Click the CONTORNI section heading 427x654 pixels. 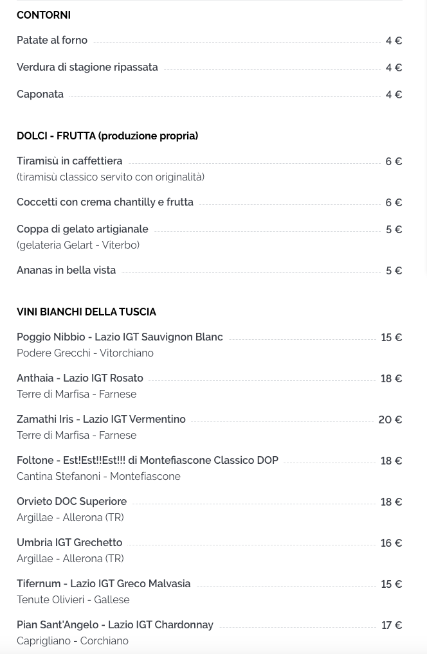[44, 15]
